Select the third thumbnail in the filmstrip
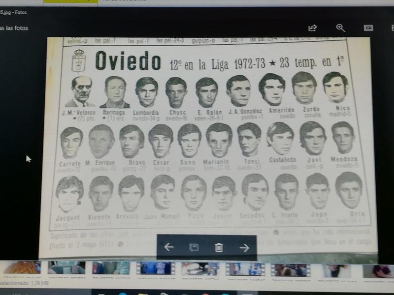Screen dimensions: 394x295 (x=111, y=269)
